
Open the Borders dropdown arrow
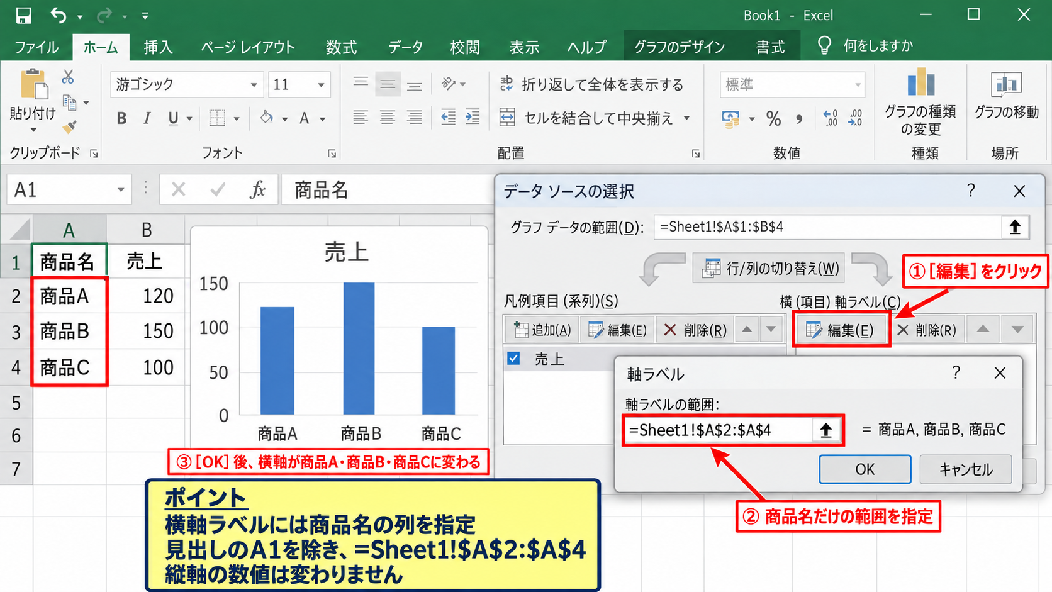237,119
